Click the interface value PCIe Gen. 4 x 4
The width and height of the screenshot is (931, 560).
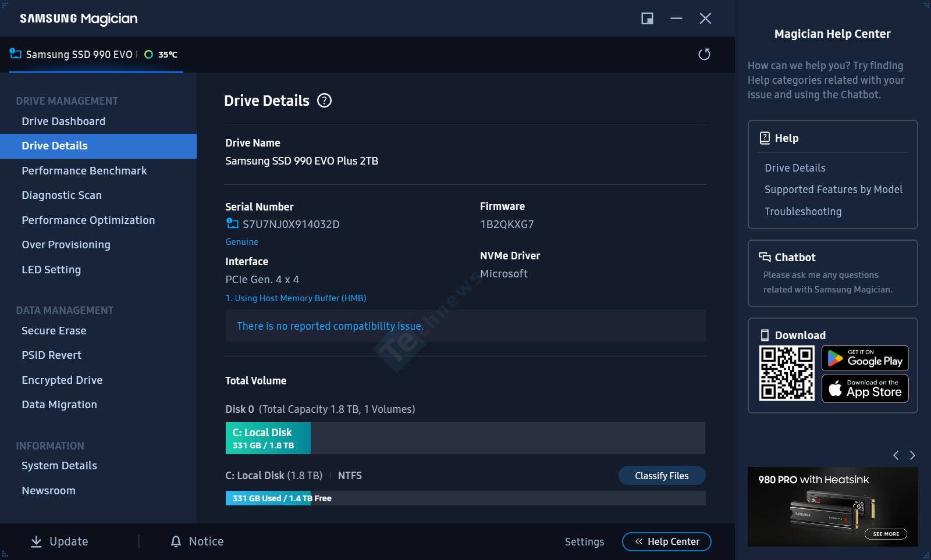pyautogui.click(x=262, y=280)
